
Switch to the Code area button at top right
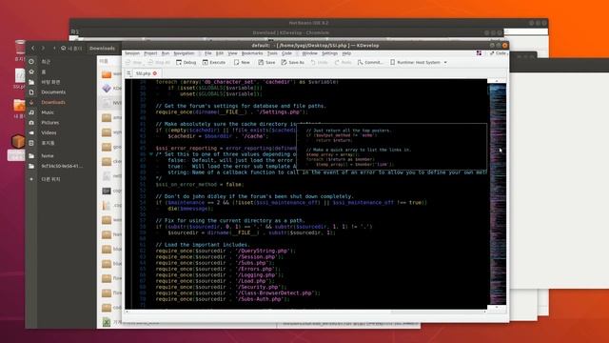click(498, 53)
